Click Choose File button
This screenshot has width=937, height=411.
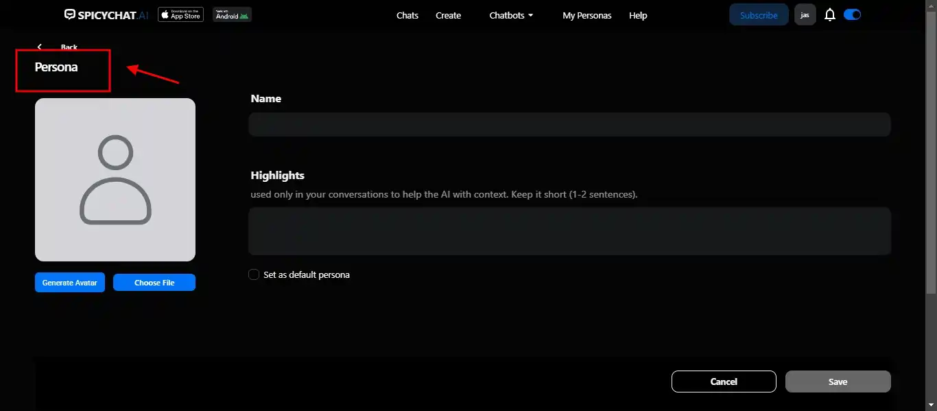pos(154,283)
